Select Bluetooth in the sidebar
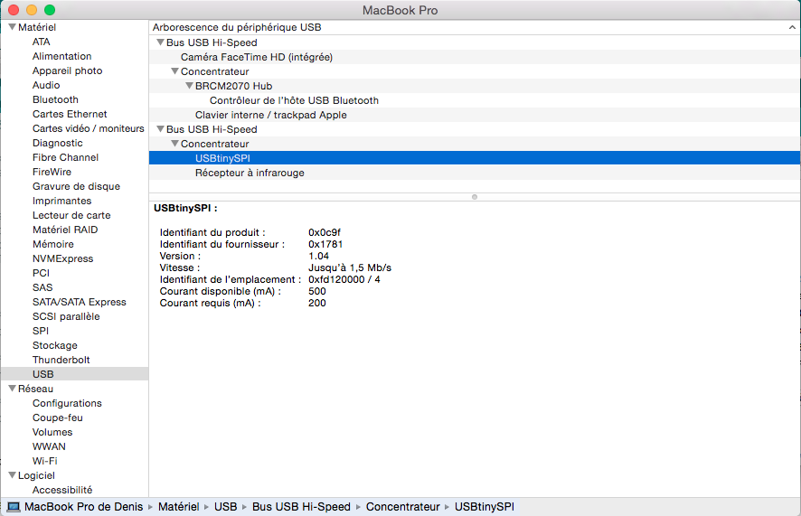 point(55,99)
